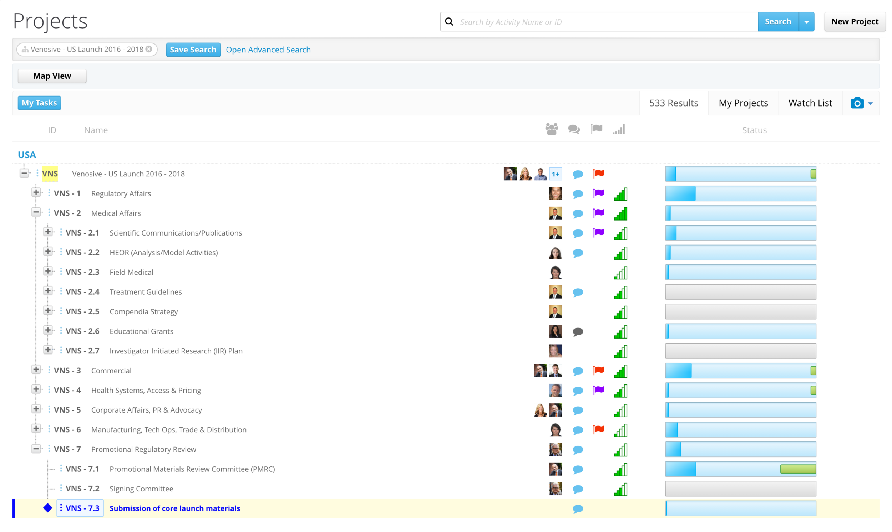Click the Name column header

[x=96, y=130]
